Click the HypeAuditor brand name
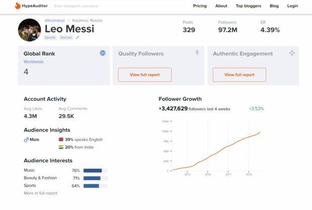Viewport: 312px width, 210px height. (35, 6)
